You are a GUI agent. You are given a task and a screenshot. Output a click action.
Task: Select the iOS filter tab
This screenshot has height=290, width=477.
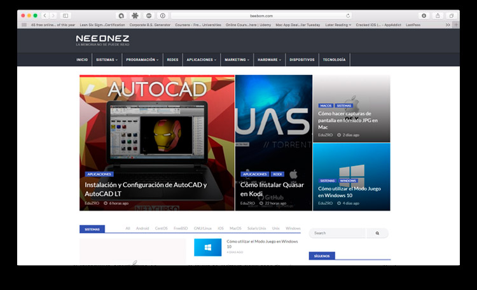[x=221, y=228]
